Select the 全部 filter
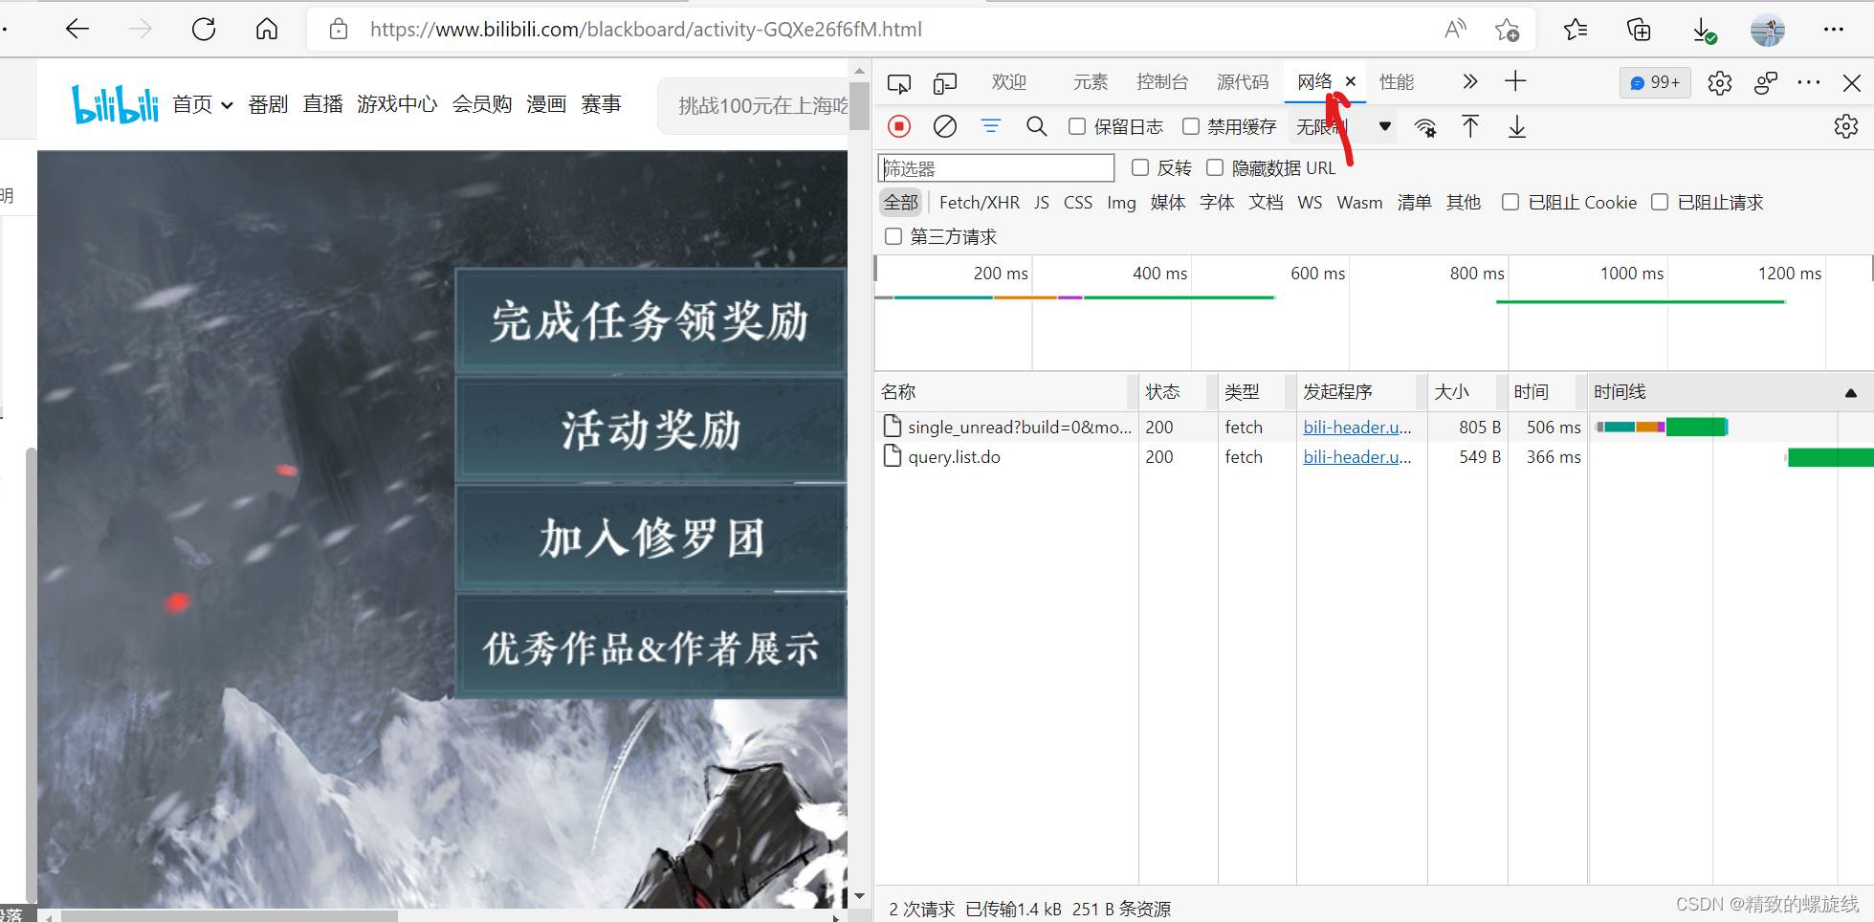Screen dimensions: 1874x922 (x=900, y=202)
